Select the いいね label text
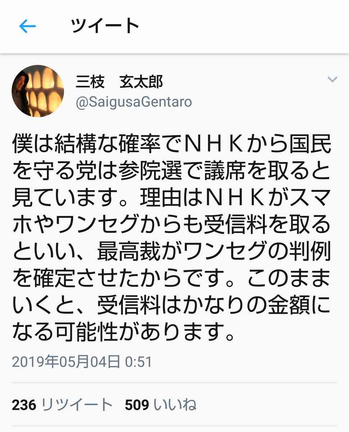The width and height of the screenshot is (349, 432). pyautogui.click(x=175, y=405)
